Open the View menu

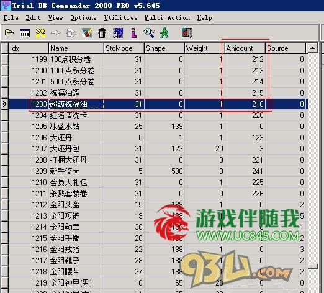click(x=55, y=18)
